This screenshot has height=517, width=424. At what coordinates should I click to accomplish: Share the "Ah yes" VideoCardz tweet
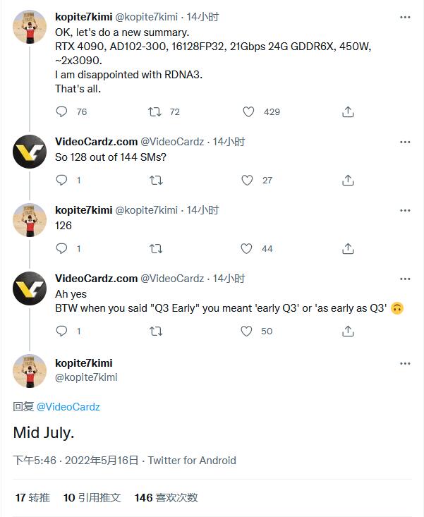pos(348,331)
